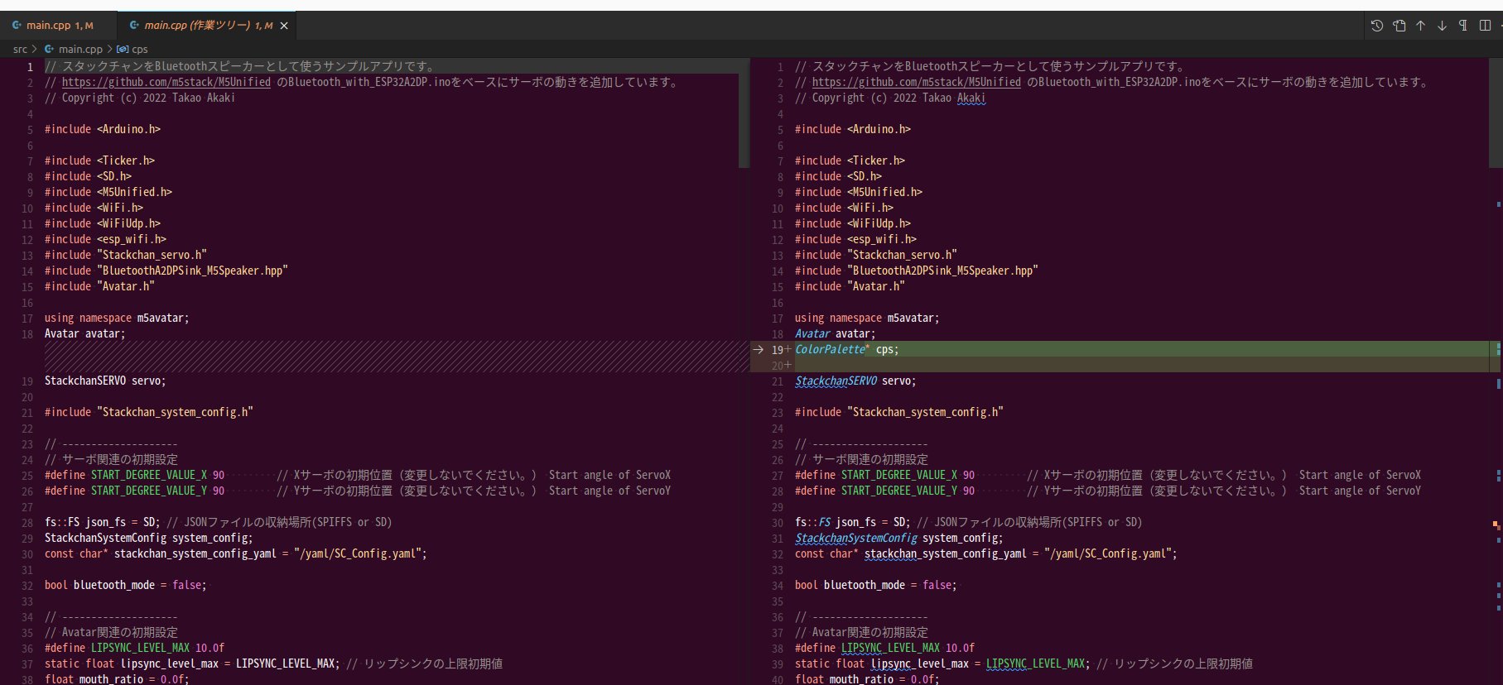The width and height of the screenshot is (1503, 685).
Task: Go to next change with down arrow
Action: [1442, 26]
